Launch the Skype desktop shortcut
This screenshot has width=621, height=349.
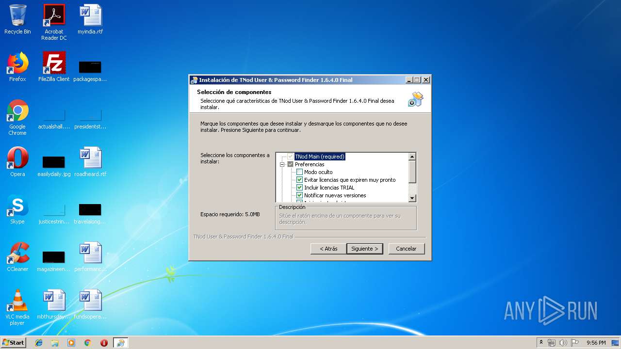(x=17, y=209)
